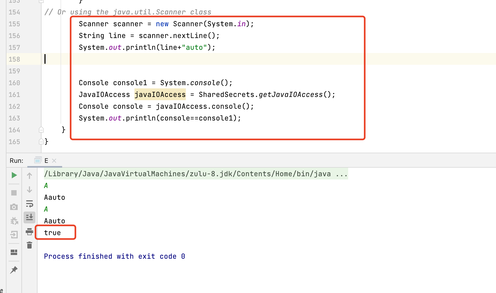Pin the Run tab
The width and height of the screenshot is (496, 293).
coord(14,270)
